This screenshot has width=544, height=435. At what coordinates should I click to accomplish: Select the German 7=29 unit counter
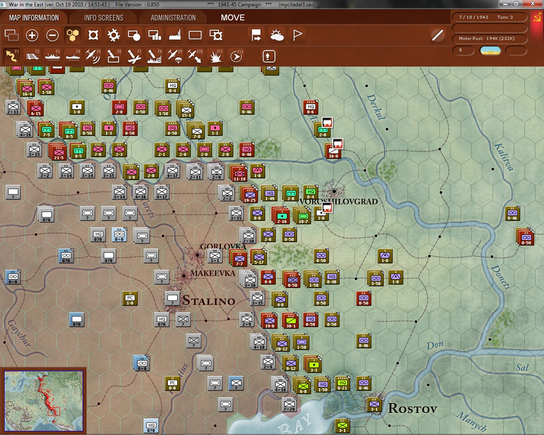[x=289, y=405]
